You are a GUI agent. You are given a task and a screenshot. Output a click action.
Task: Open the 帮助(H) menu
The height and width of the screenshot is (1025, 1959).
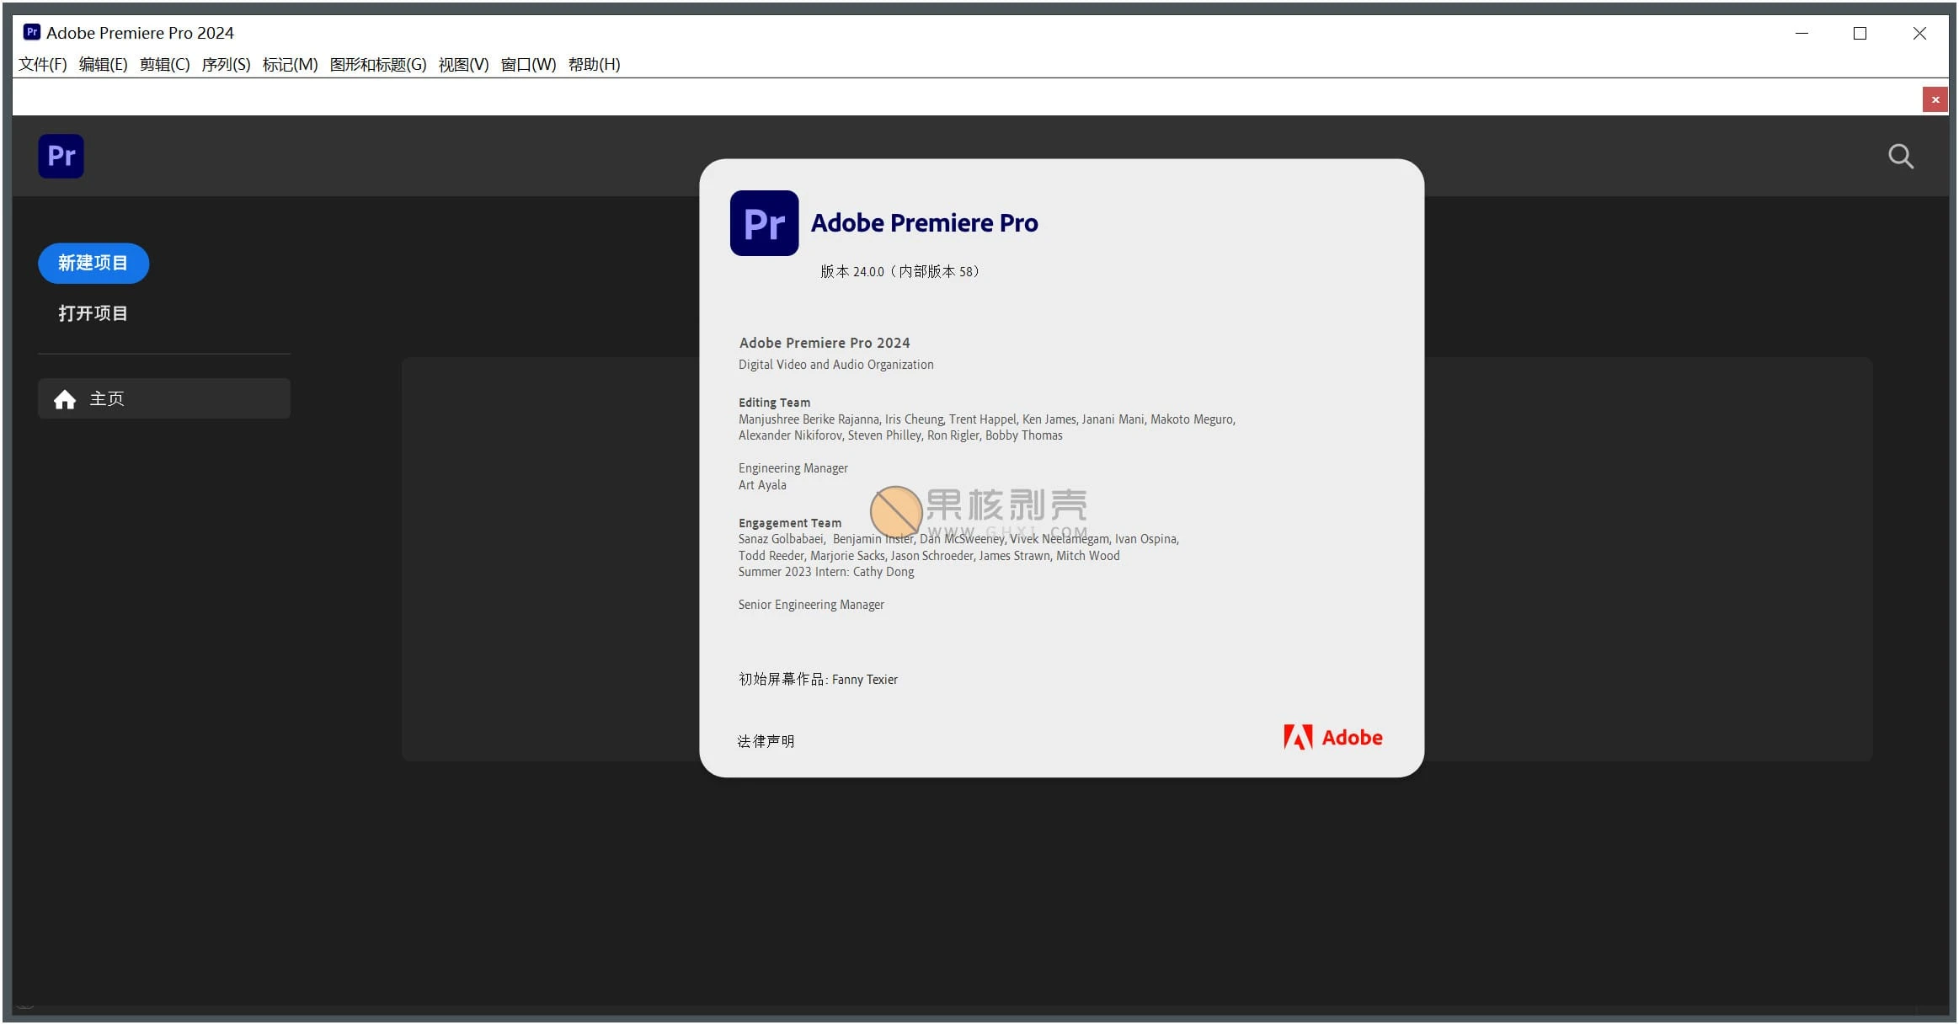click(x=595, y=64)
